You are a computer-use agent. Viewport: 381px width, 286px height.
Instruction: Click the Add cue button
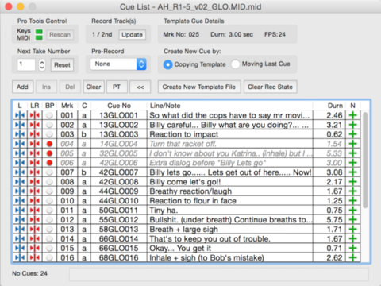pos(22,87)
